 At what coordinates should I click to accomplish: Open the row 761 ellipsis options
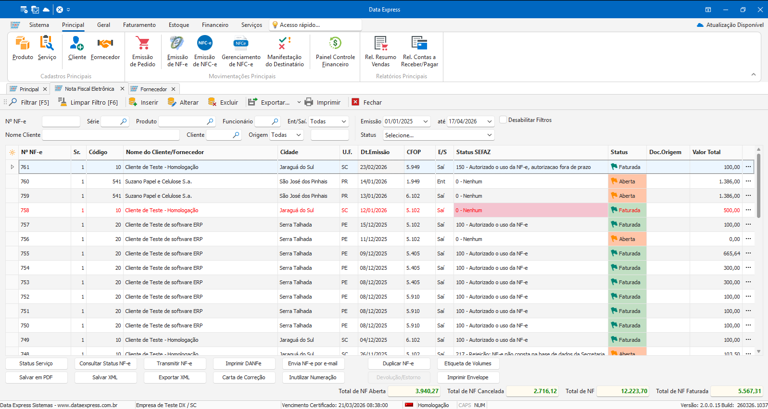click(x=748, y=167)
